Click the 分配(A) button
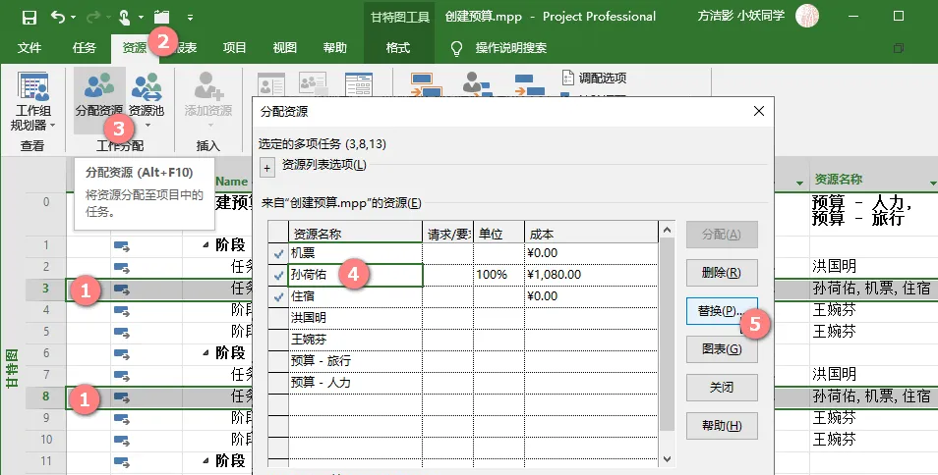The width and height of the screenshot is (938, 475). (x=722, y=235)
